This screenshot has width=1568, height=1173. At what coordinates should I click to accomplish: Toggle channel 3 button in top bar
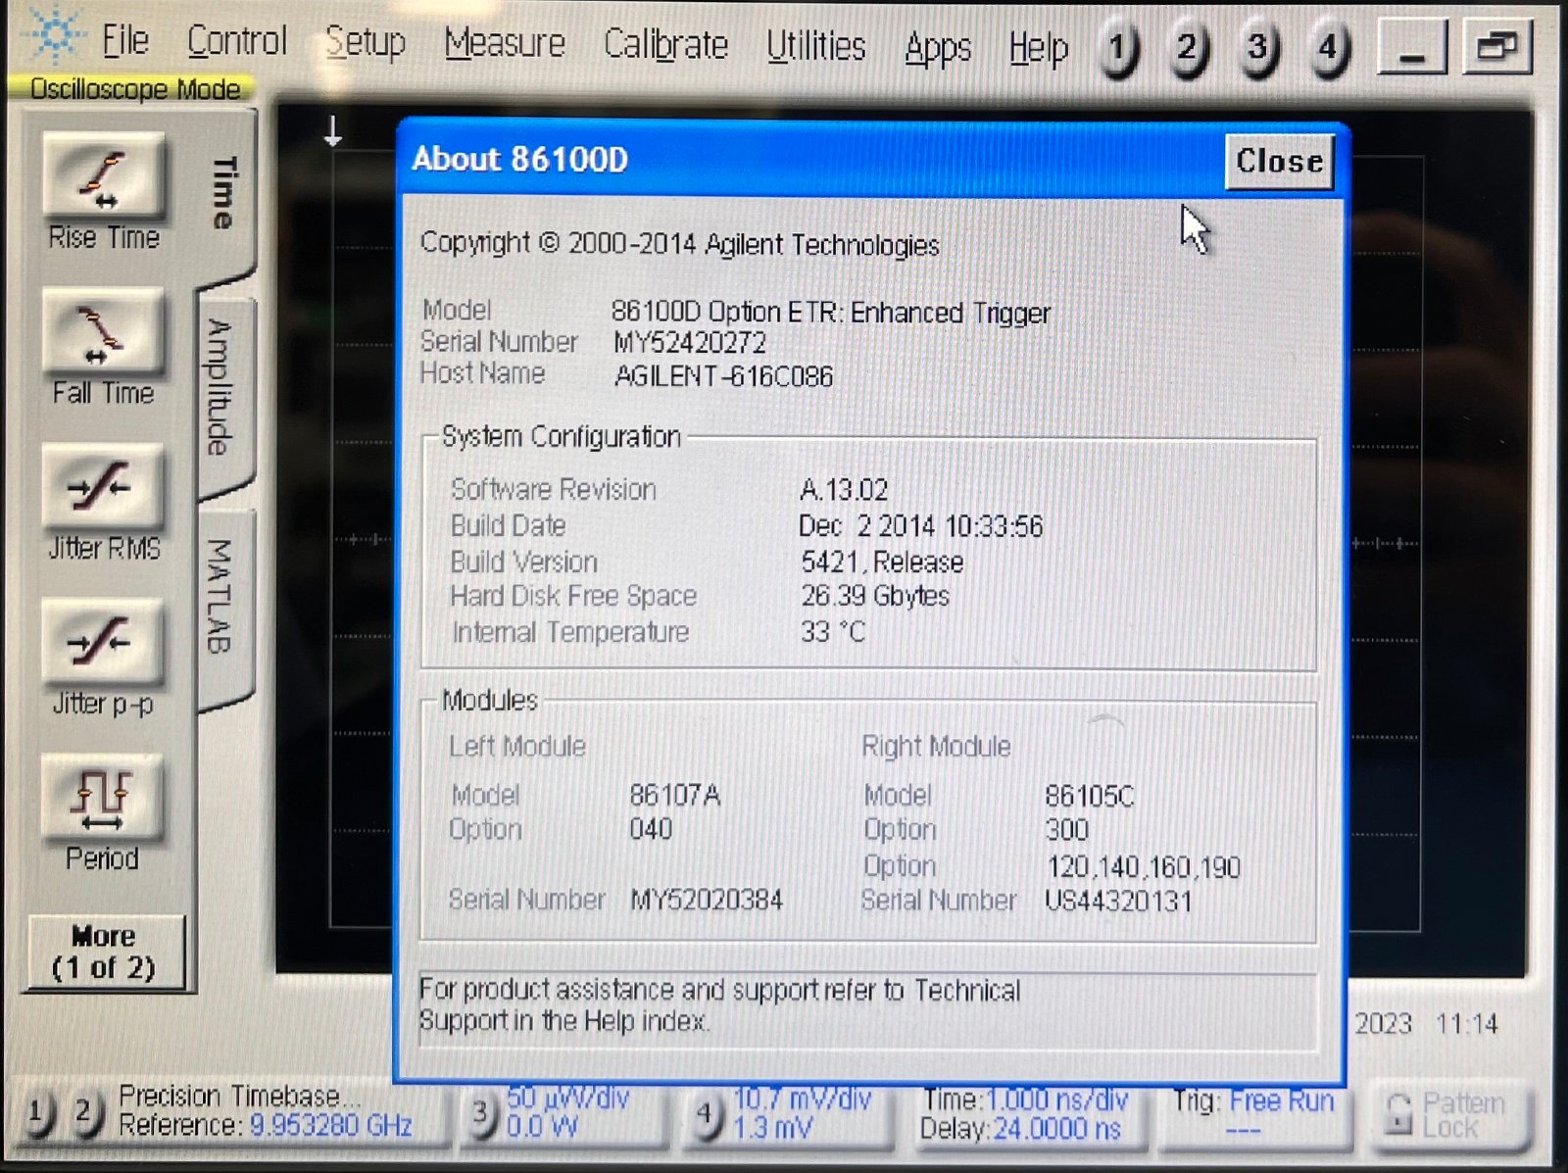point(1259,48)
